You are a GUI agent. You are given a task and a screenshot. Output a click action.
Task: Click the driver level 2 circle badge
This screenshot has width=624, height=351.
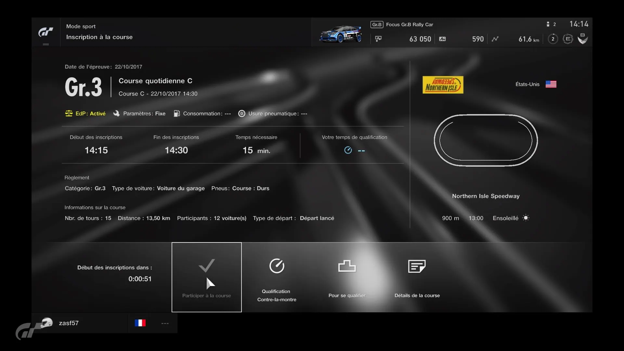pos(552,39)
